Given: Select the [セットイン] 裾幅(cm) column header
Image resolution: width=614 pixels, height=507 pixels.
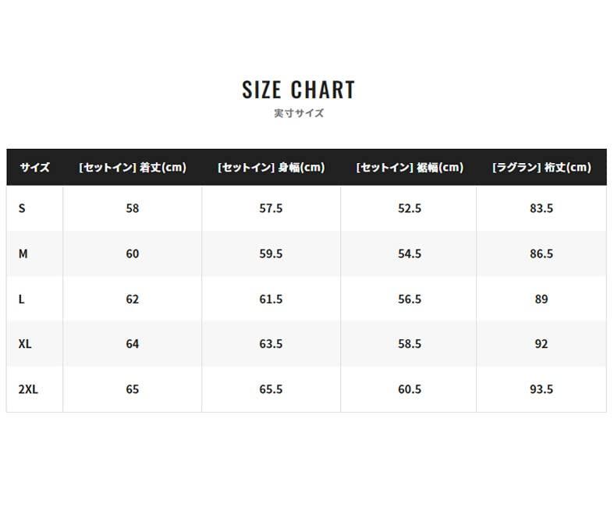Looking at the screenshot, I should pos(409,167).
